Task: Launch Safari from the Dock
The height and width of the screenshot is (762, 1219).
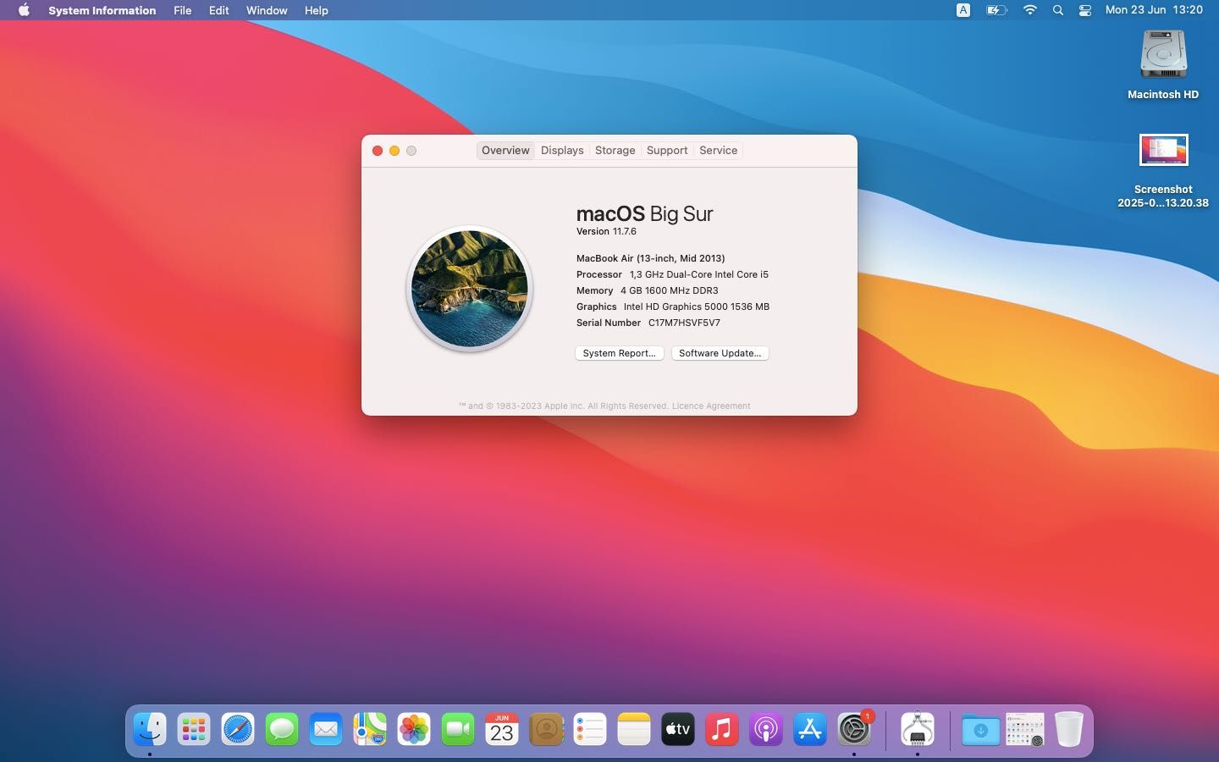Action: click(238, 729)
